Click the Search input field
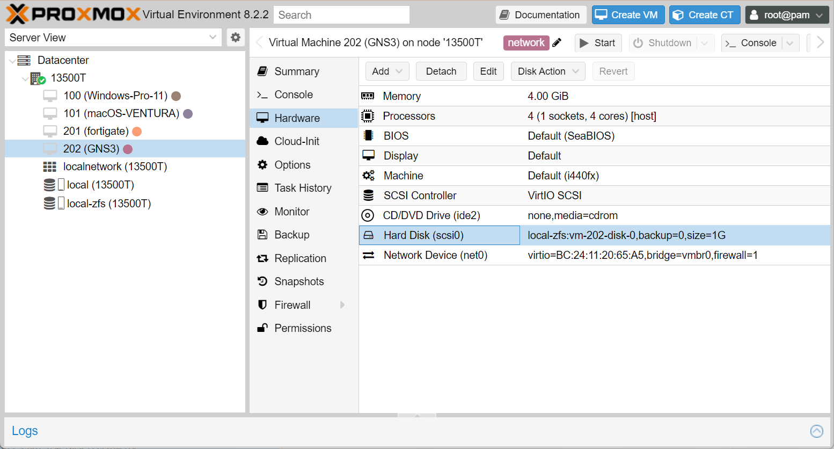This screenshot has width=834, height=449. pyautogui.click(x=341, y=15)
